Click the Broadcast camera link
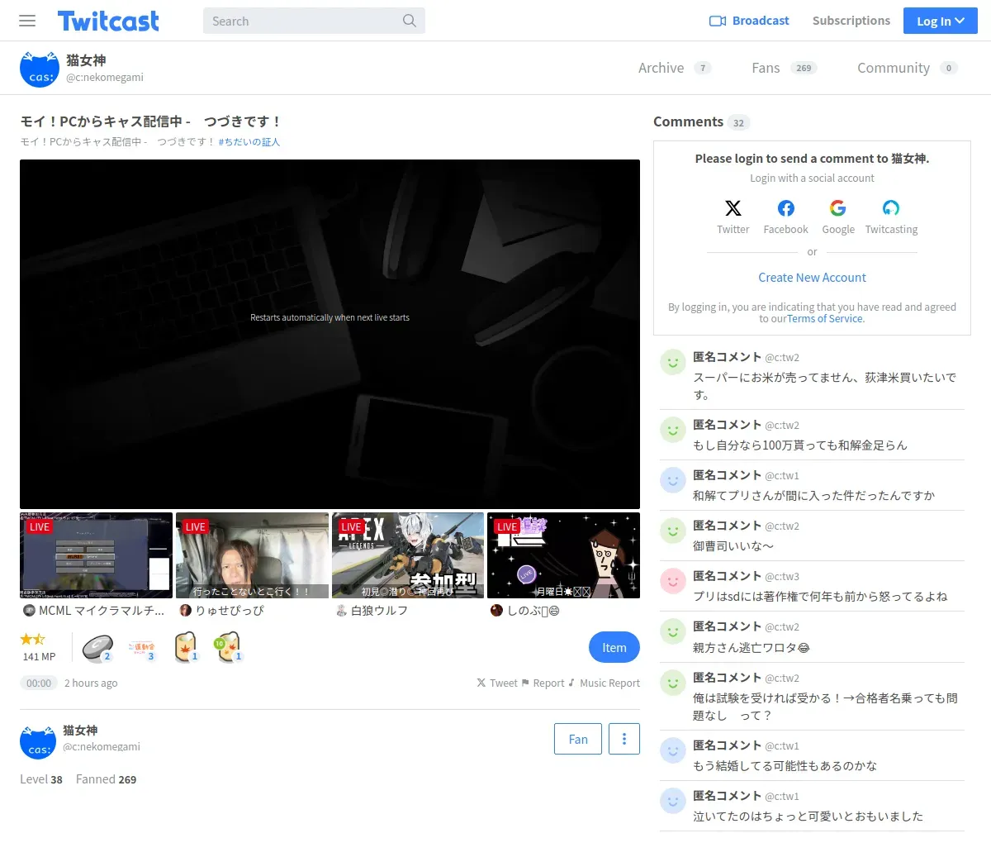 [749, 21]
